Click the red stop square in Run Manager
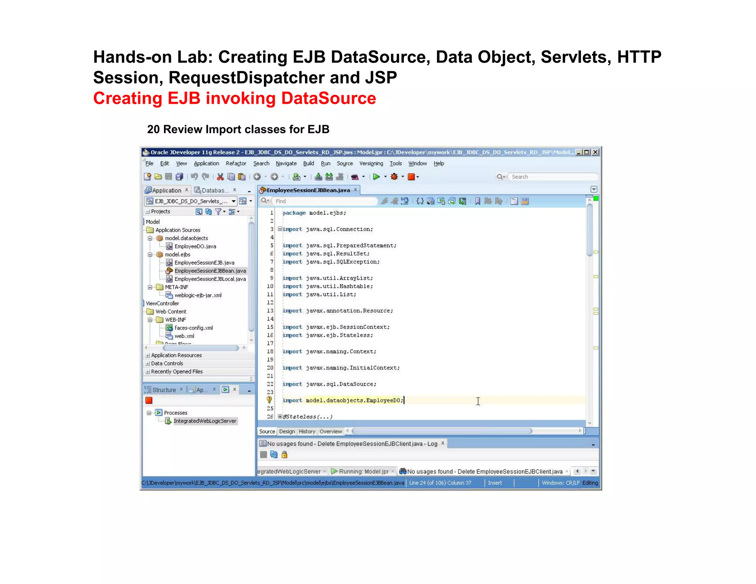Image resolution: width=756 pixels, height=584 pixels. [149, 401]
